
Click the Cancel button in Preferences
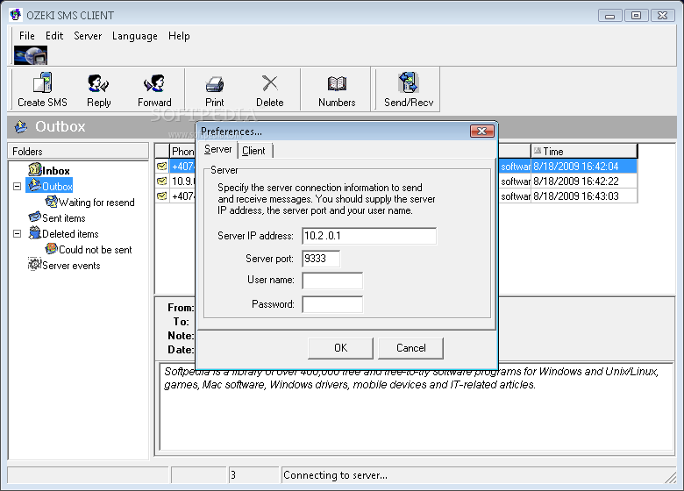pos(411,348)
